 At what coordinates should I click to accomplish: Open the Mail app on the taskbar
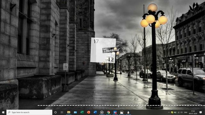[x=75, y=112]
